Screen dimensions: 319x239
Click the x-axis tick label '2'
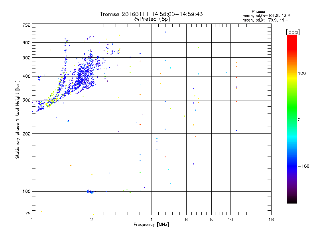click(92, 219)
